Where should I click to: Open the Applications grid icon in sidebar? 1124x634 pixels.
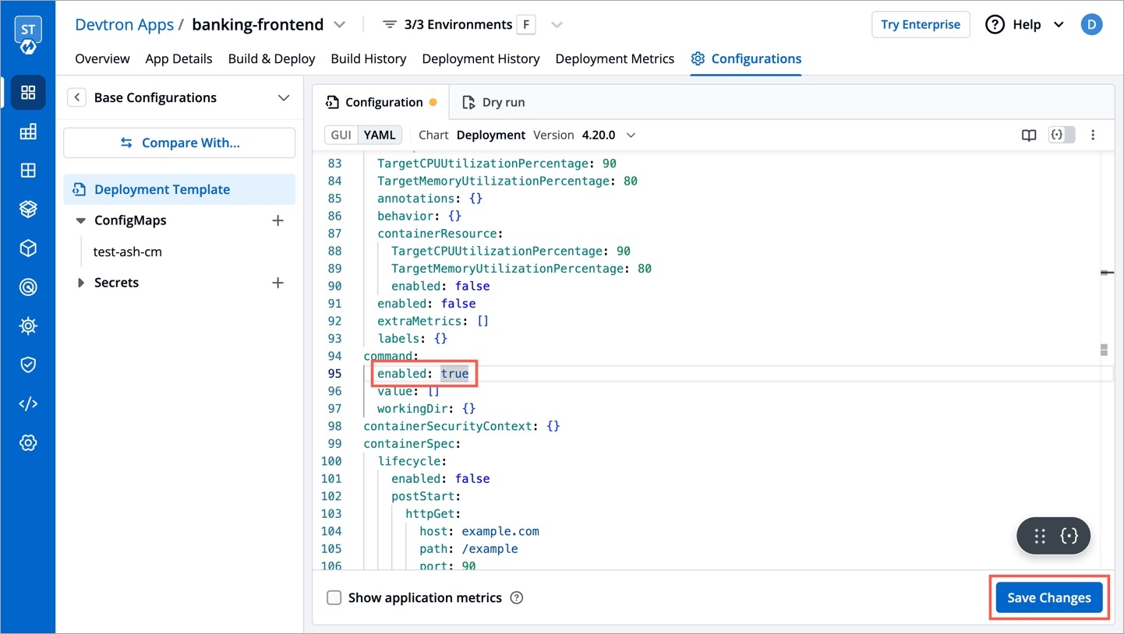click(28, 93)
